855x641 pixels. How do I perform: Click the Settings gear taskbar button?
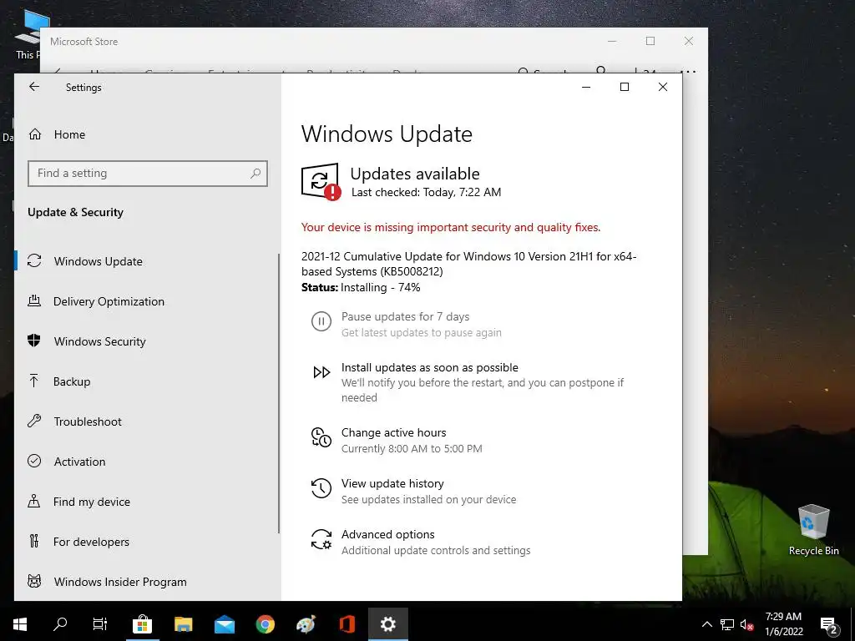click(387, 624)
